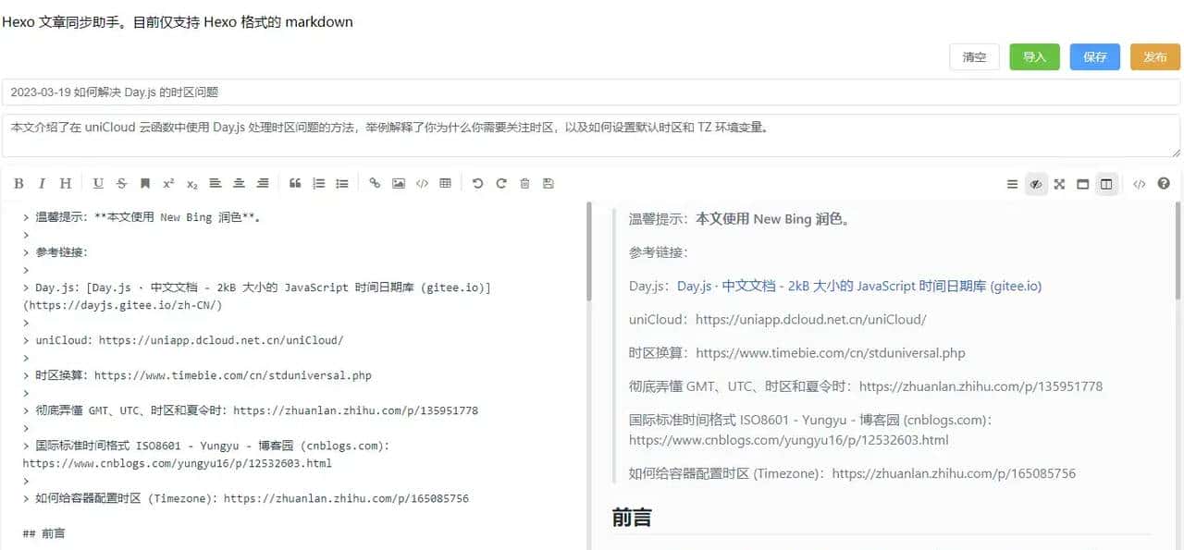Open the help icon

(x=1164, y=183)
